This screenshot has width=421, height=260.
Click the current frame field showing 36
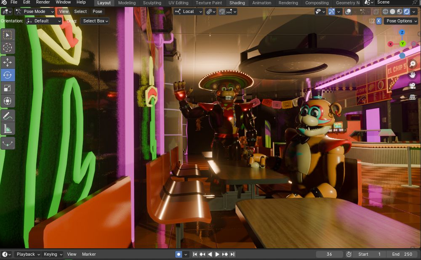[x=329, y=254]
